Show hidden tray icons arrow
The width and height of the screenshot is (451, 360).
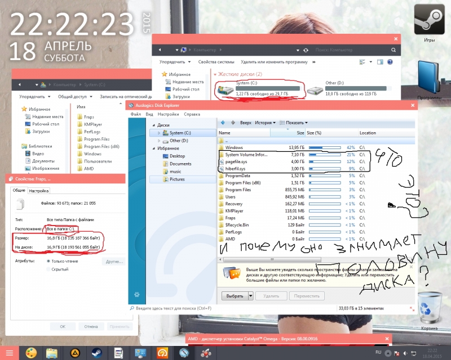pos(388,353)
